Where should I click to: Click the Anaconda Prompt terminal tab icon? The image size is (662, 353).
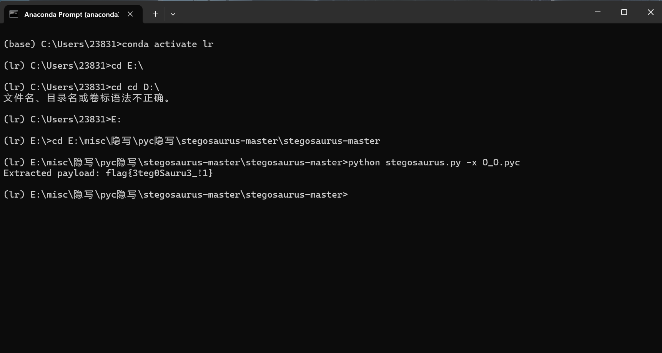pyautogui.click(x=14, y=14)
